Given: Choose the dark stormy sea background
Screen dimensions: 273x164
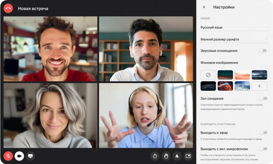Looking at the screenshot, I should [259, 75].
